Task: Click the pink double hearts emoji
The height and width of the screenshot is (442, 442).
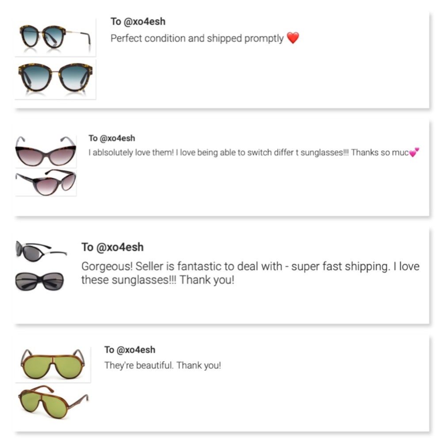Action: coord(414,153)
